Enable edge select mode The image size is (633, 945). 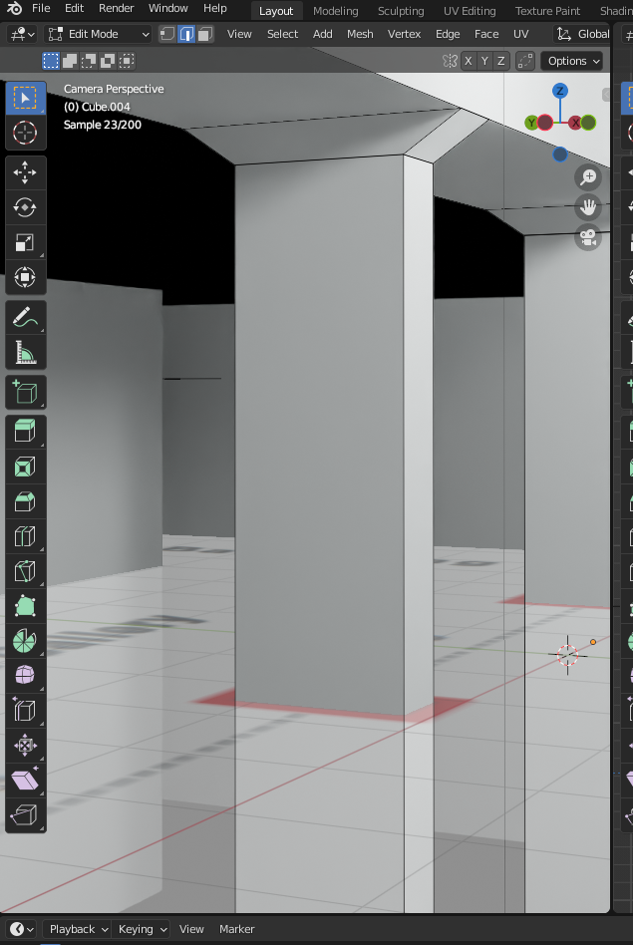click(186, 34)
